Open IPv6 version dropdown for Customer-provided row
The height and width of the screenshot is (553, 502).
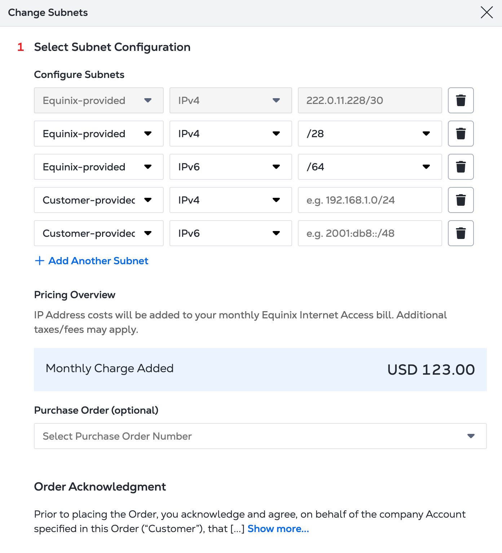[x=230, y=233]
